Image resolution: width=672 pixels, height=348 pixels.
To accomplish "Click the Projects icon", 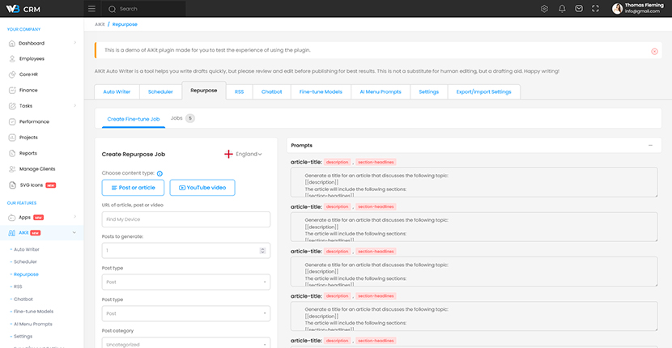I will point(12,138).
